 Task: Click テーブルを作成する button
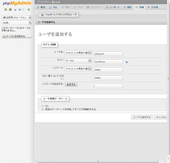pos(17,36)
